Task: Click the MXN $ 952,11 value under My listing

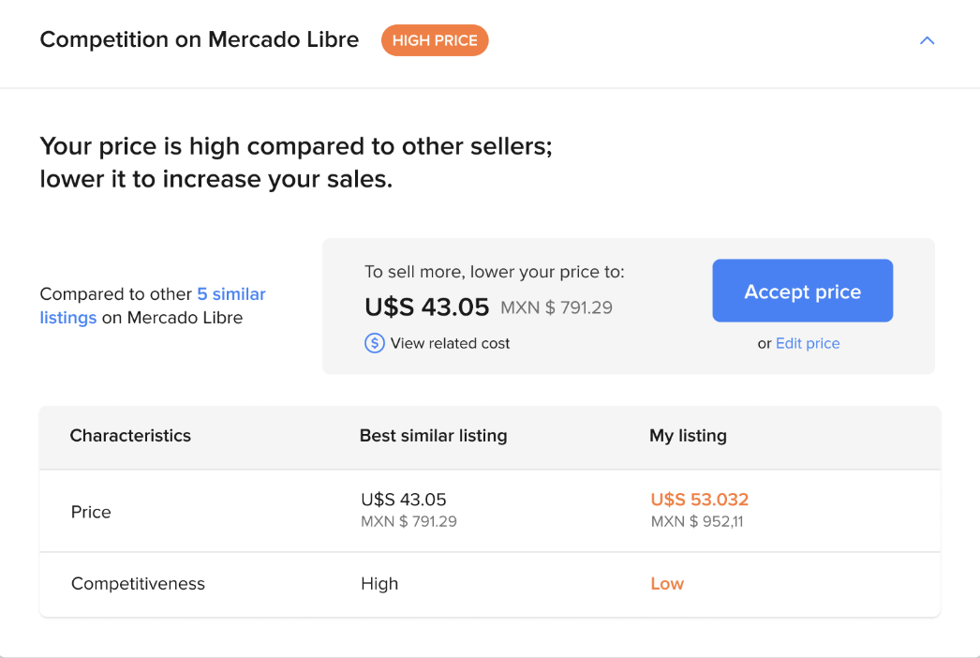Action: [x=697, y=522]
